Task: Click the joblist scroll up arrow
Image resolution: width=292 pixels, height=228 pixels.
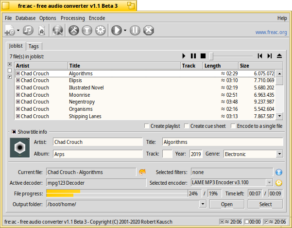Action: pyautogui.click(x=279, y=73)
